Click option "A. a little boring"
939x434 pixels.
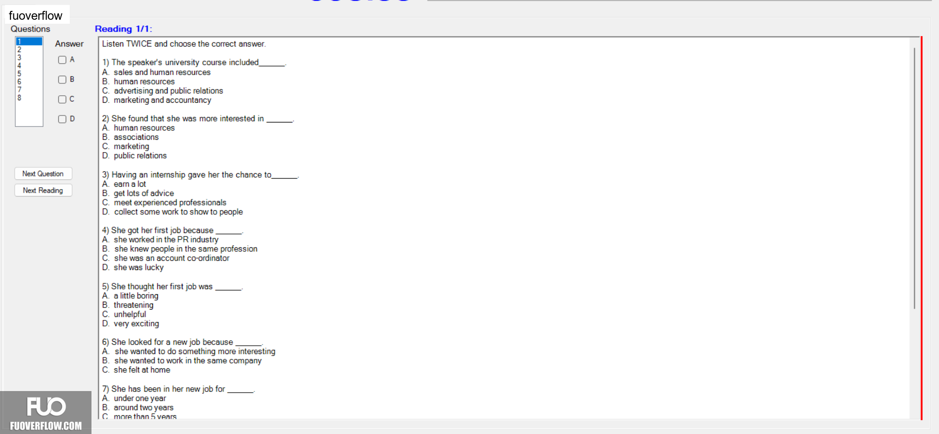(131, 296)
